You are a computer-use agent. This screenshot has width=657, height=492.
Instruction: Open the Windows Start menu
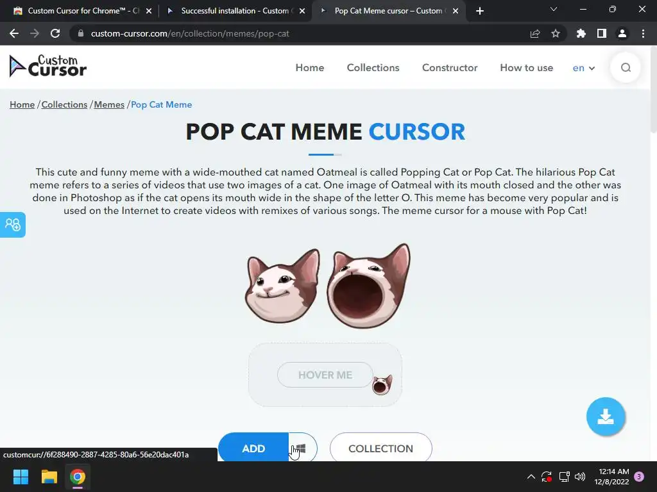point(21,477)
